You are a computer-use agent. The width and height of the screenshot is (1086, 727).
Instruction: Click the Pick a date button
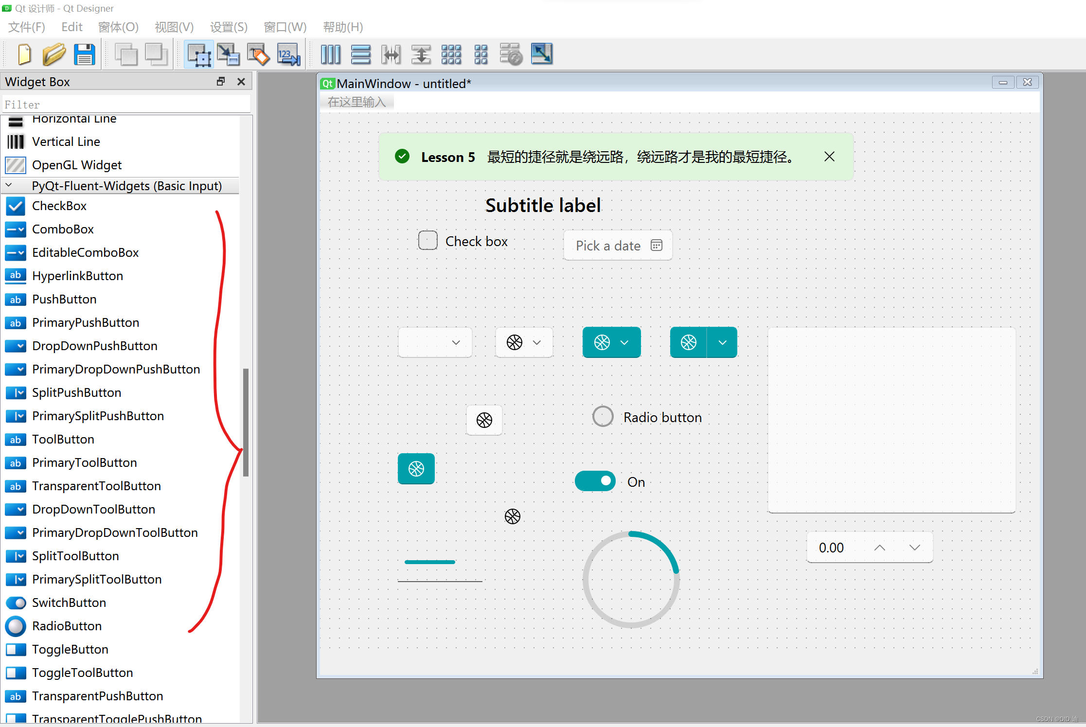[x=618, y=246]
